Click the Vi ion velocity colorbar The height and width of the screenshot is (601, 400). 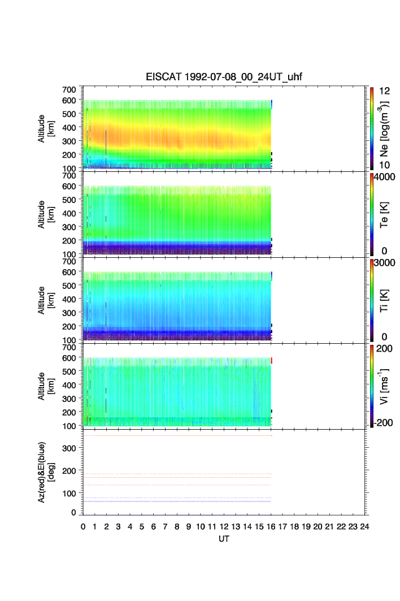pos(372,386)
